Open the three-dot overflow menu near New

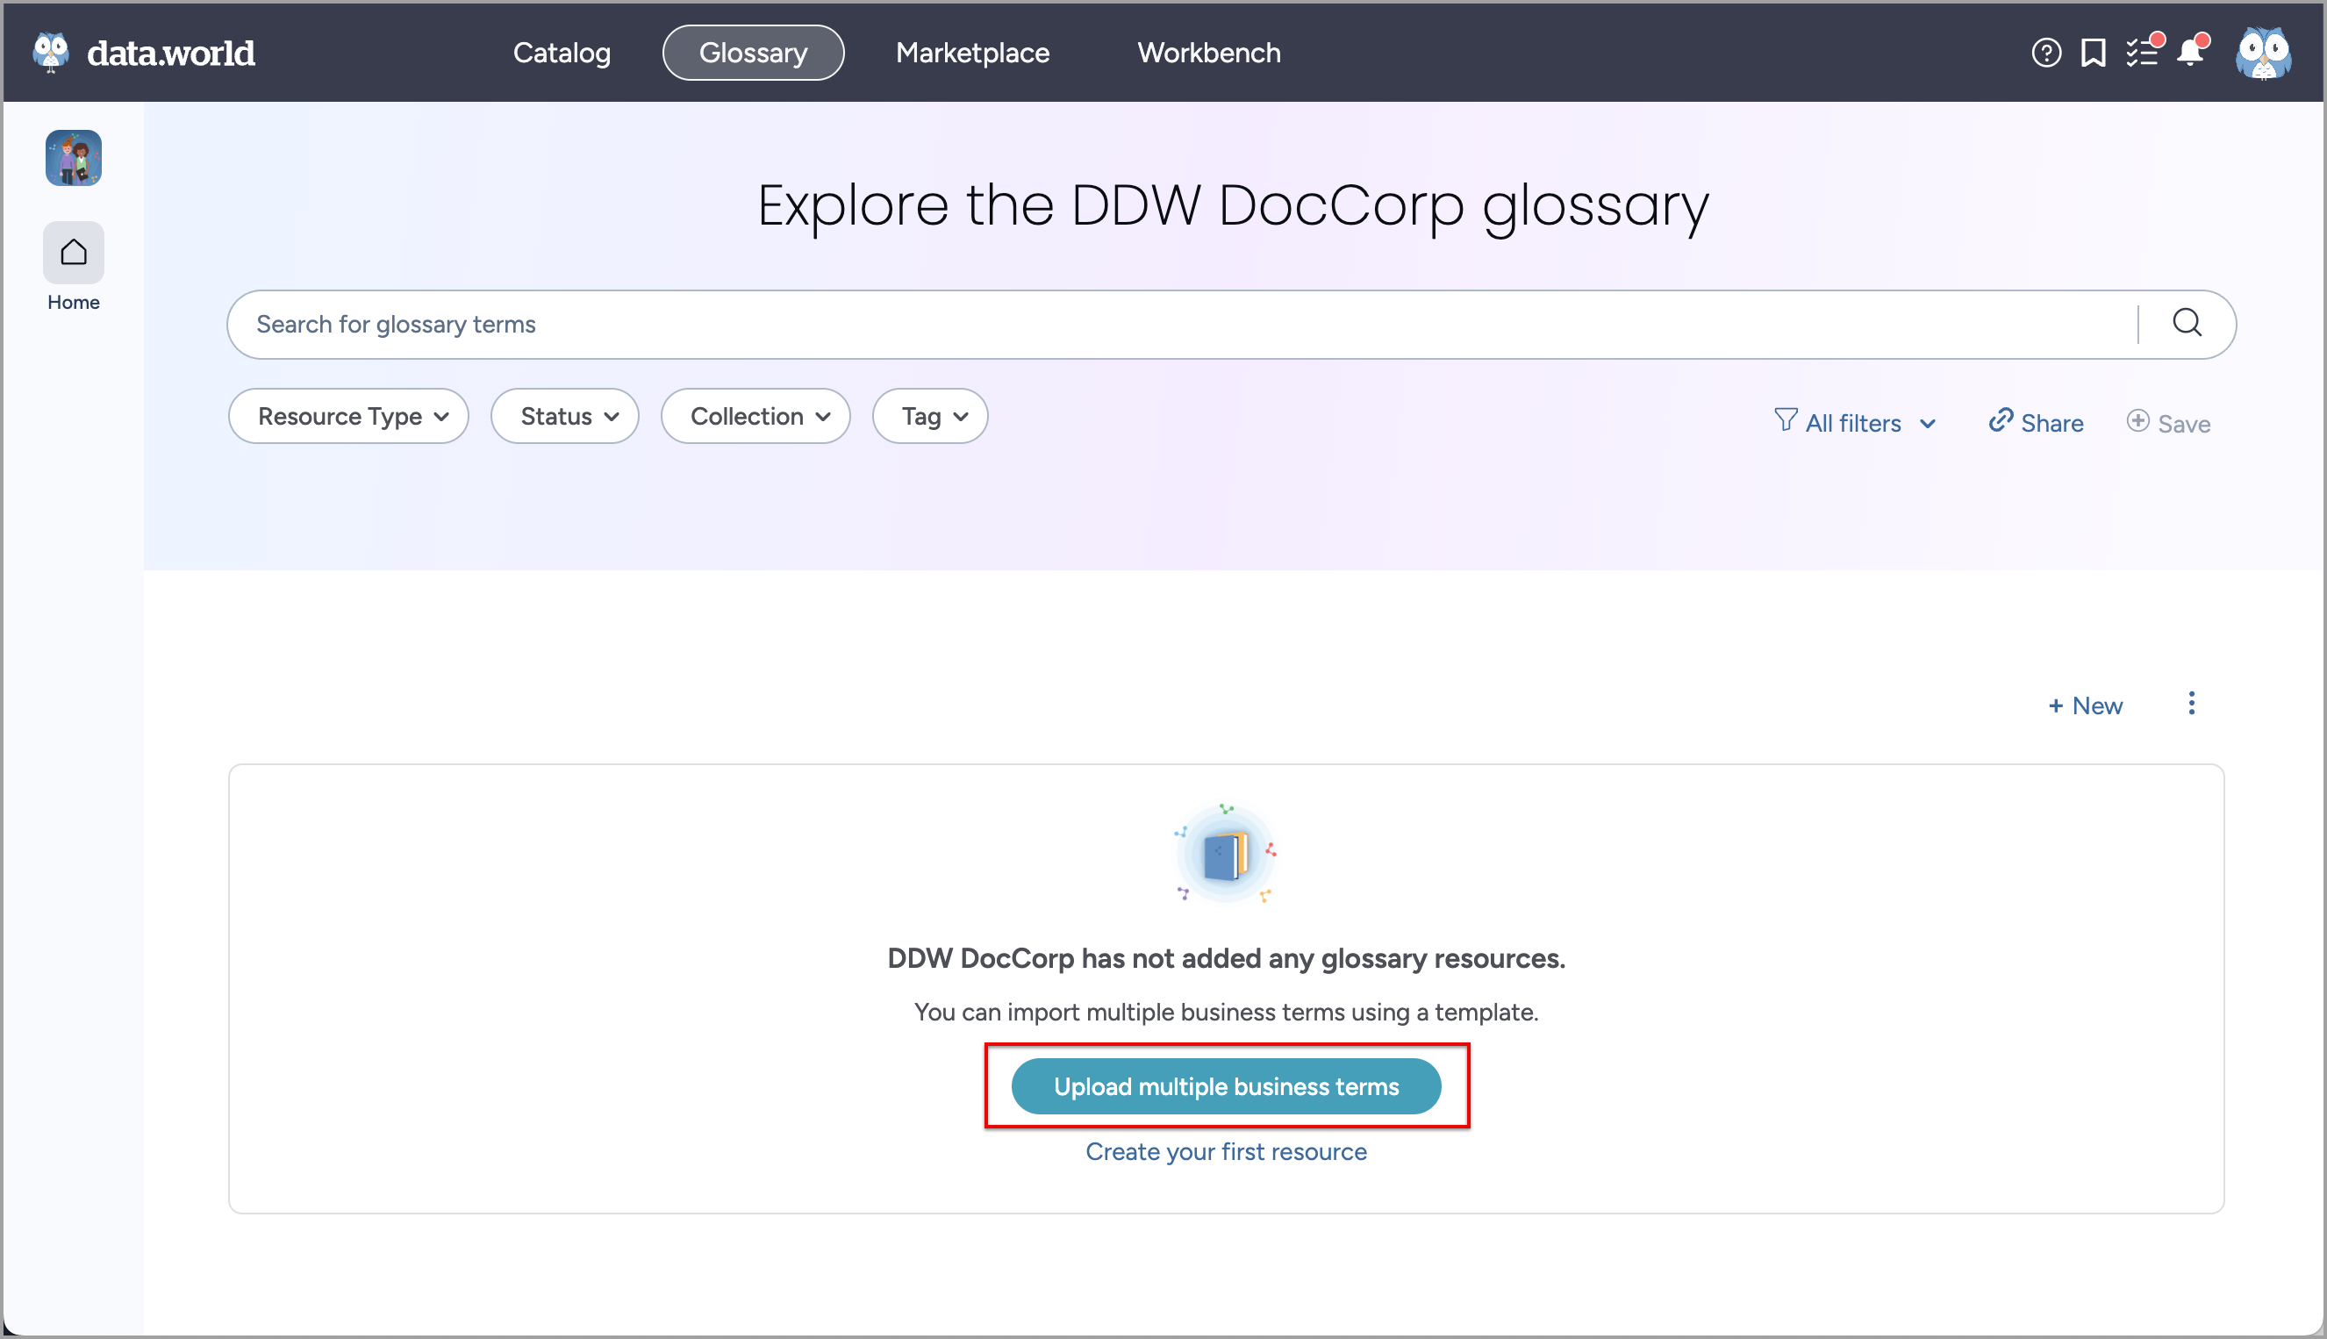pyautogui.click(x=2191, y=704)
